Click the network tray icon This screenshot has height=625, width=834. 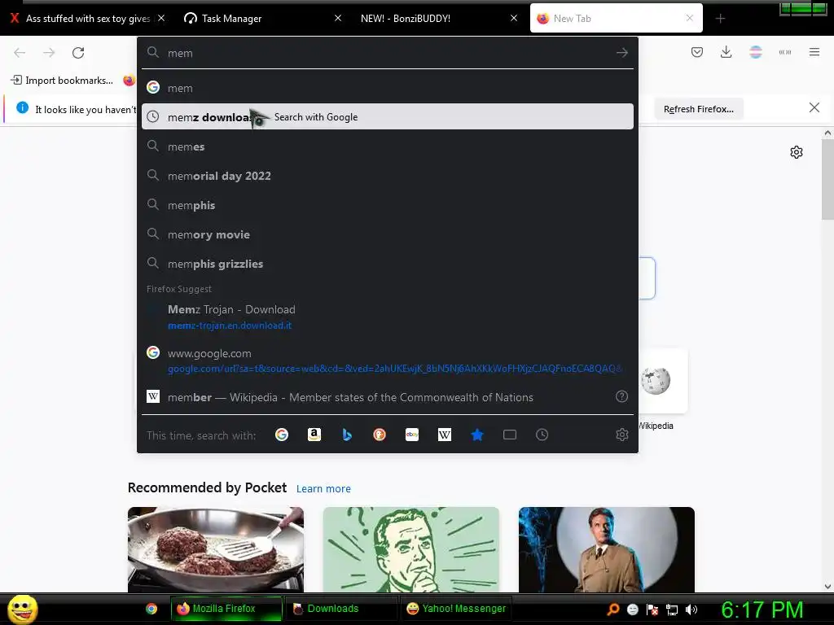672,610
